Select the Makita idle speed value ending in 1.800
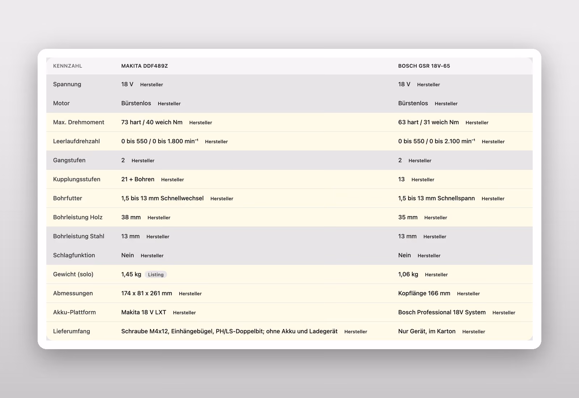This screenshot has width=579, height=398. (160, 141)
